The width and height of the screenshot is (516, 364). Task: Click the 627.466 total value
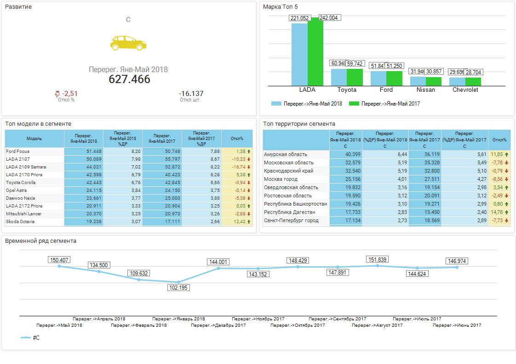(x=129, y=79)
